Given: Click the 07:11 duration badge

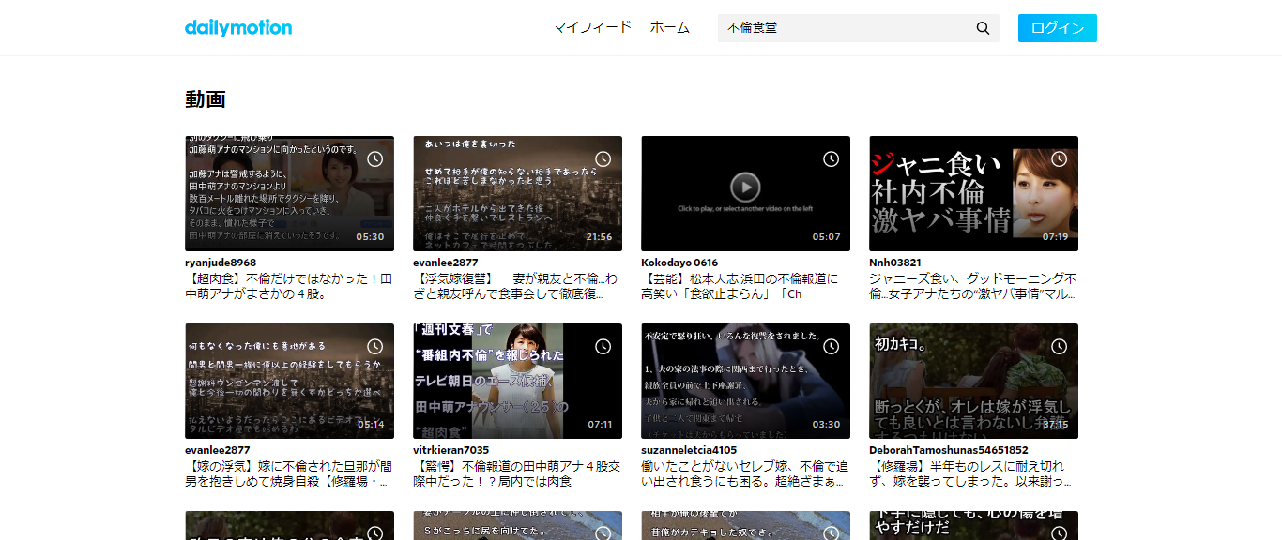Looking at the screenshot, I should [599, 425].
